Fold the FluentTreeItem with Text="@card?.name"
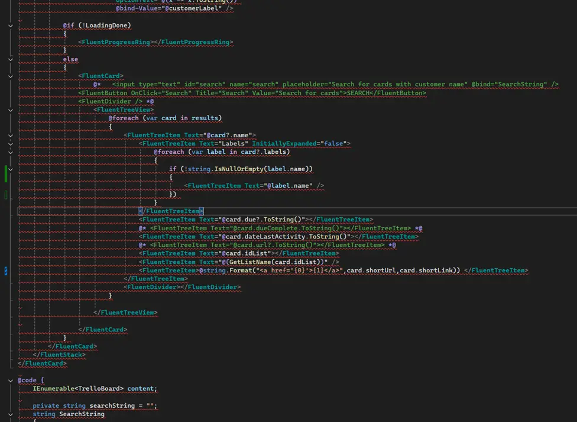This screenshot has width=577, height=422. pos(11,136)
